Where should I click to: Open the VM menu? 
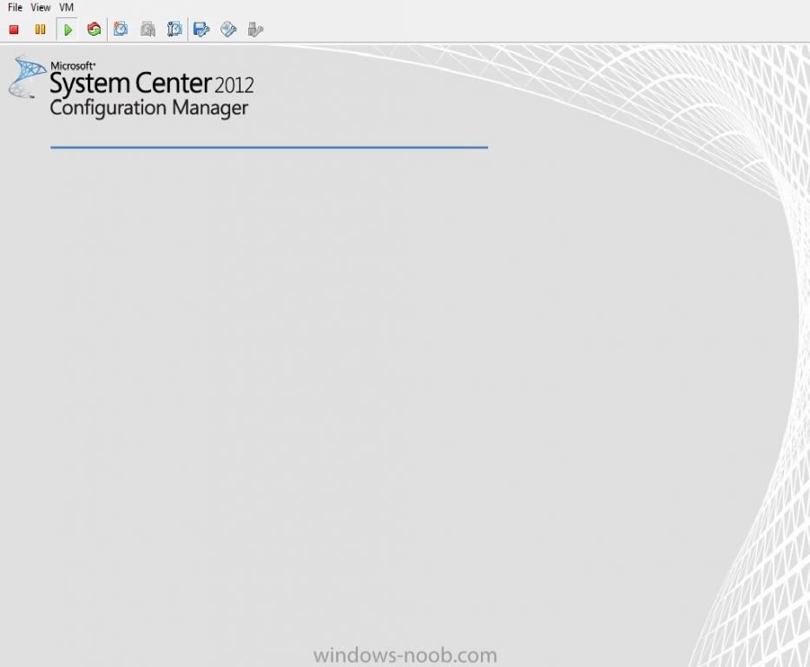(67, 7)
